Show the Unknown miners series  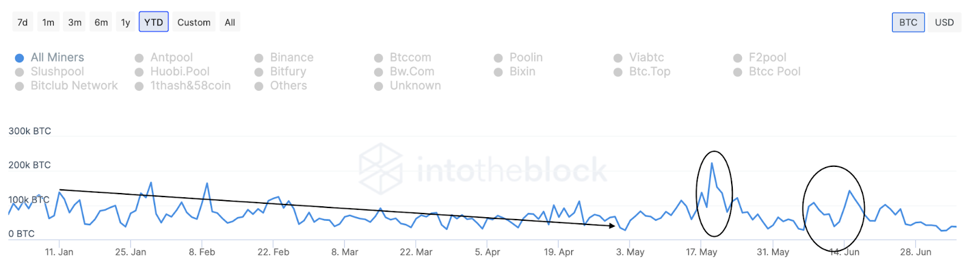379,87
